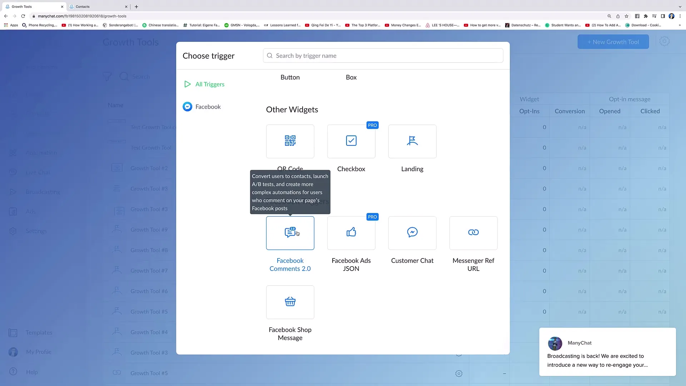686x386 pixels.
Task: Click the Customer Chat widget icon
Action: coord(412,232)
